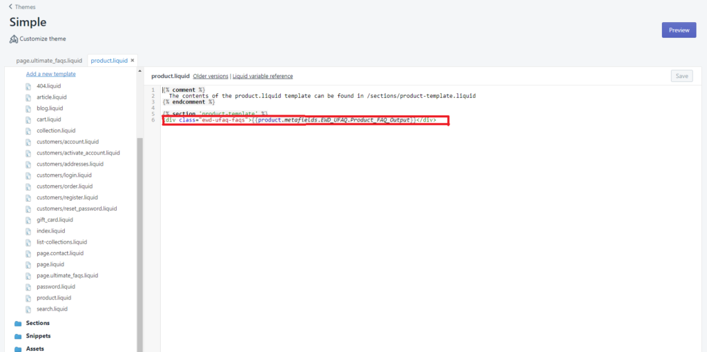Click the Customize theme paintbrush icon
Viewport: 707px width, 352px height.
pyautogui.click(x=14, y=39)
